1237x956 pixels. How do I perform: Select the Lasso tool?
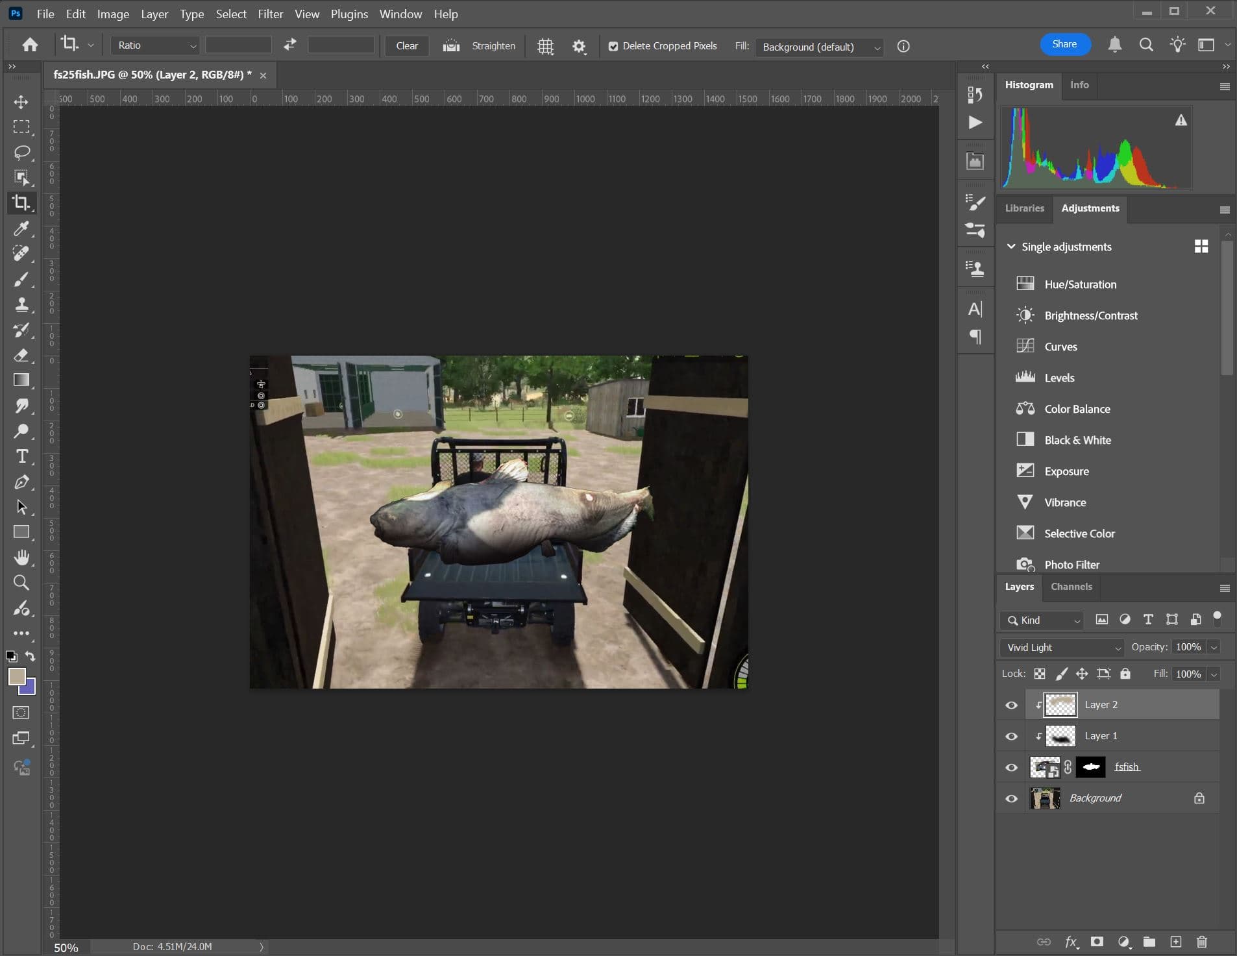tap(21, 153)
